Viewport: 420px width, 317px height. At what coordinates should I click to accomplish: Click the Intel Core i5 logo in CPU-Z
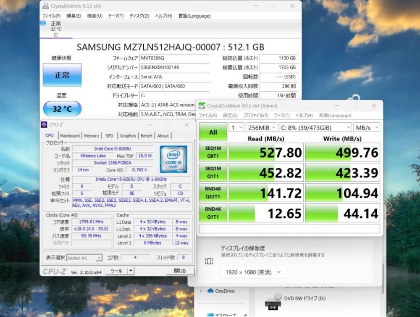coord(173,159)
